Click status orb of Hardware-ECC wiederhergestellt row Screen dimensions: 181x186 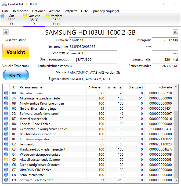pos(6,149)
